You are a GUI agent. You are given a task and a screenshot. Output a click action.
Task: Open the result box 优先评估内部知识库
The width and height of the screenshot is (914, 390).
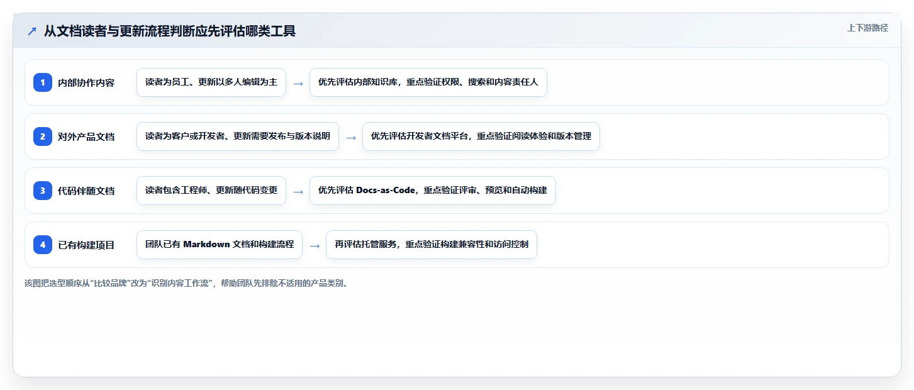(428, 82)
